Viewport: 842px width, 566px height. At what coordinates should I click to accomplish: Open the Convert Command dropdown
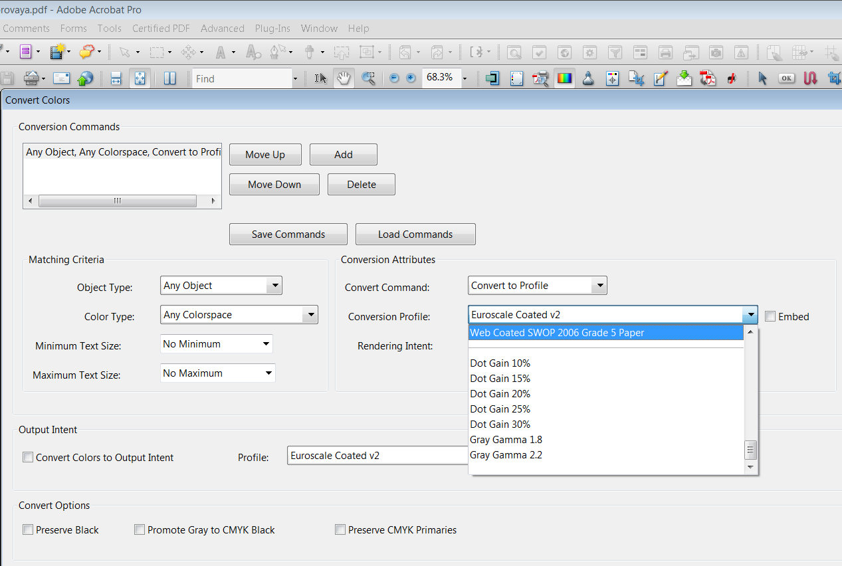pyautogui.click(x=538, y=286)
